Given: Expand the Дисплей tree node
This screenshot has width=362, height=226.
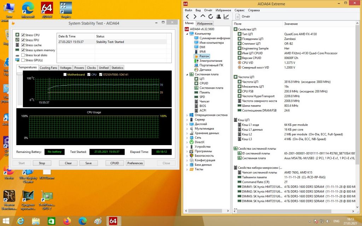Looking at the screenshot, I should coord(187,124).
